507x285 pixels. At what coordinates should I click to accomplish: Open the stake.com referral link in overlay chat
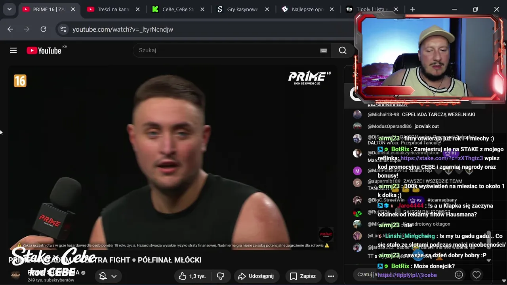442,158
